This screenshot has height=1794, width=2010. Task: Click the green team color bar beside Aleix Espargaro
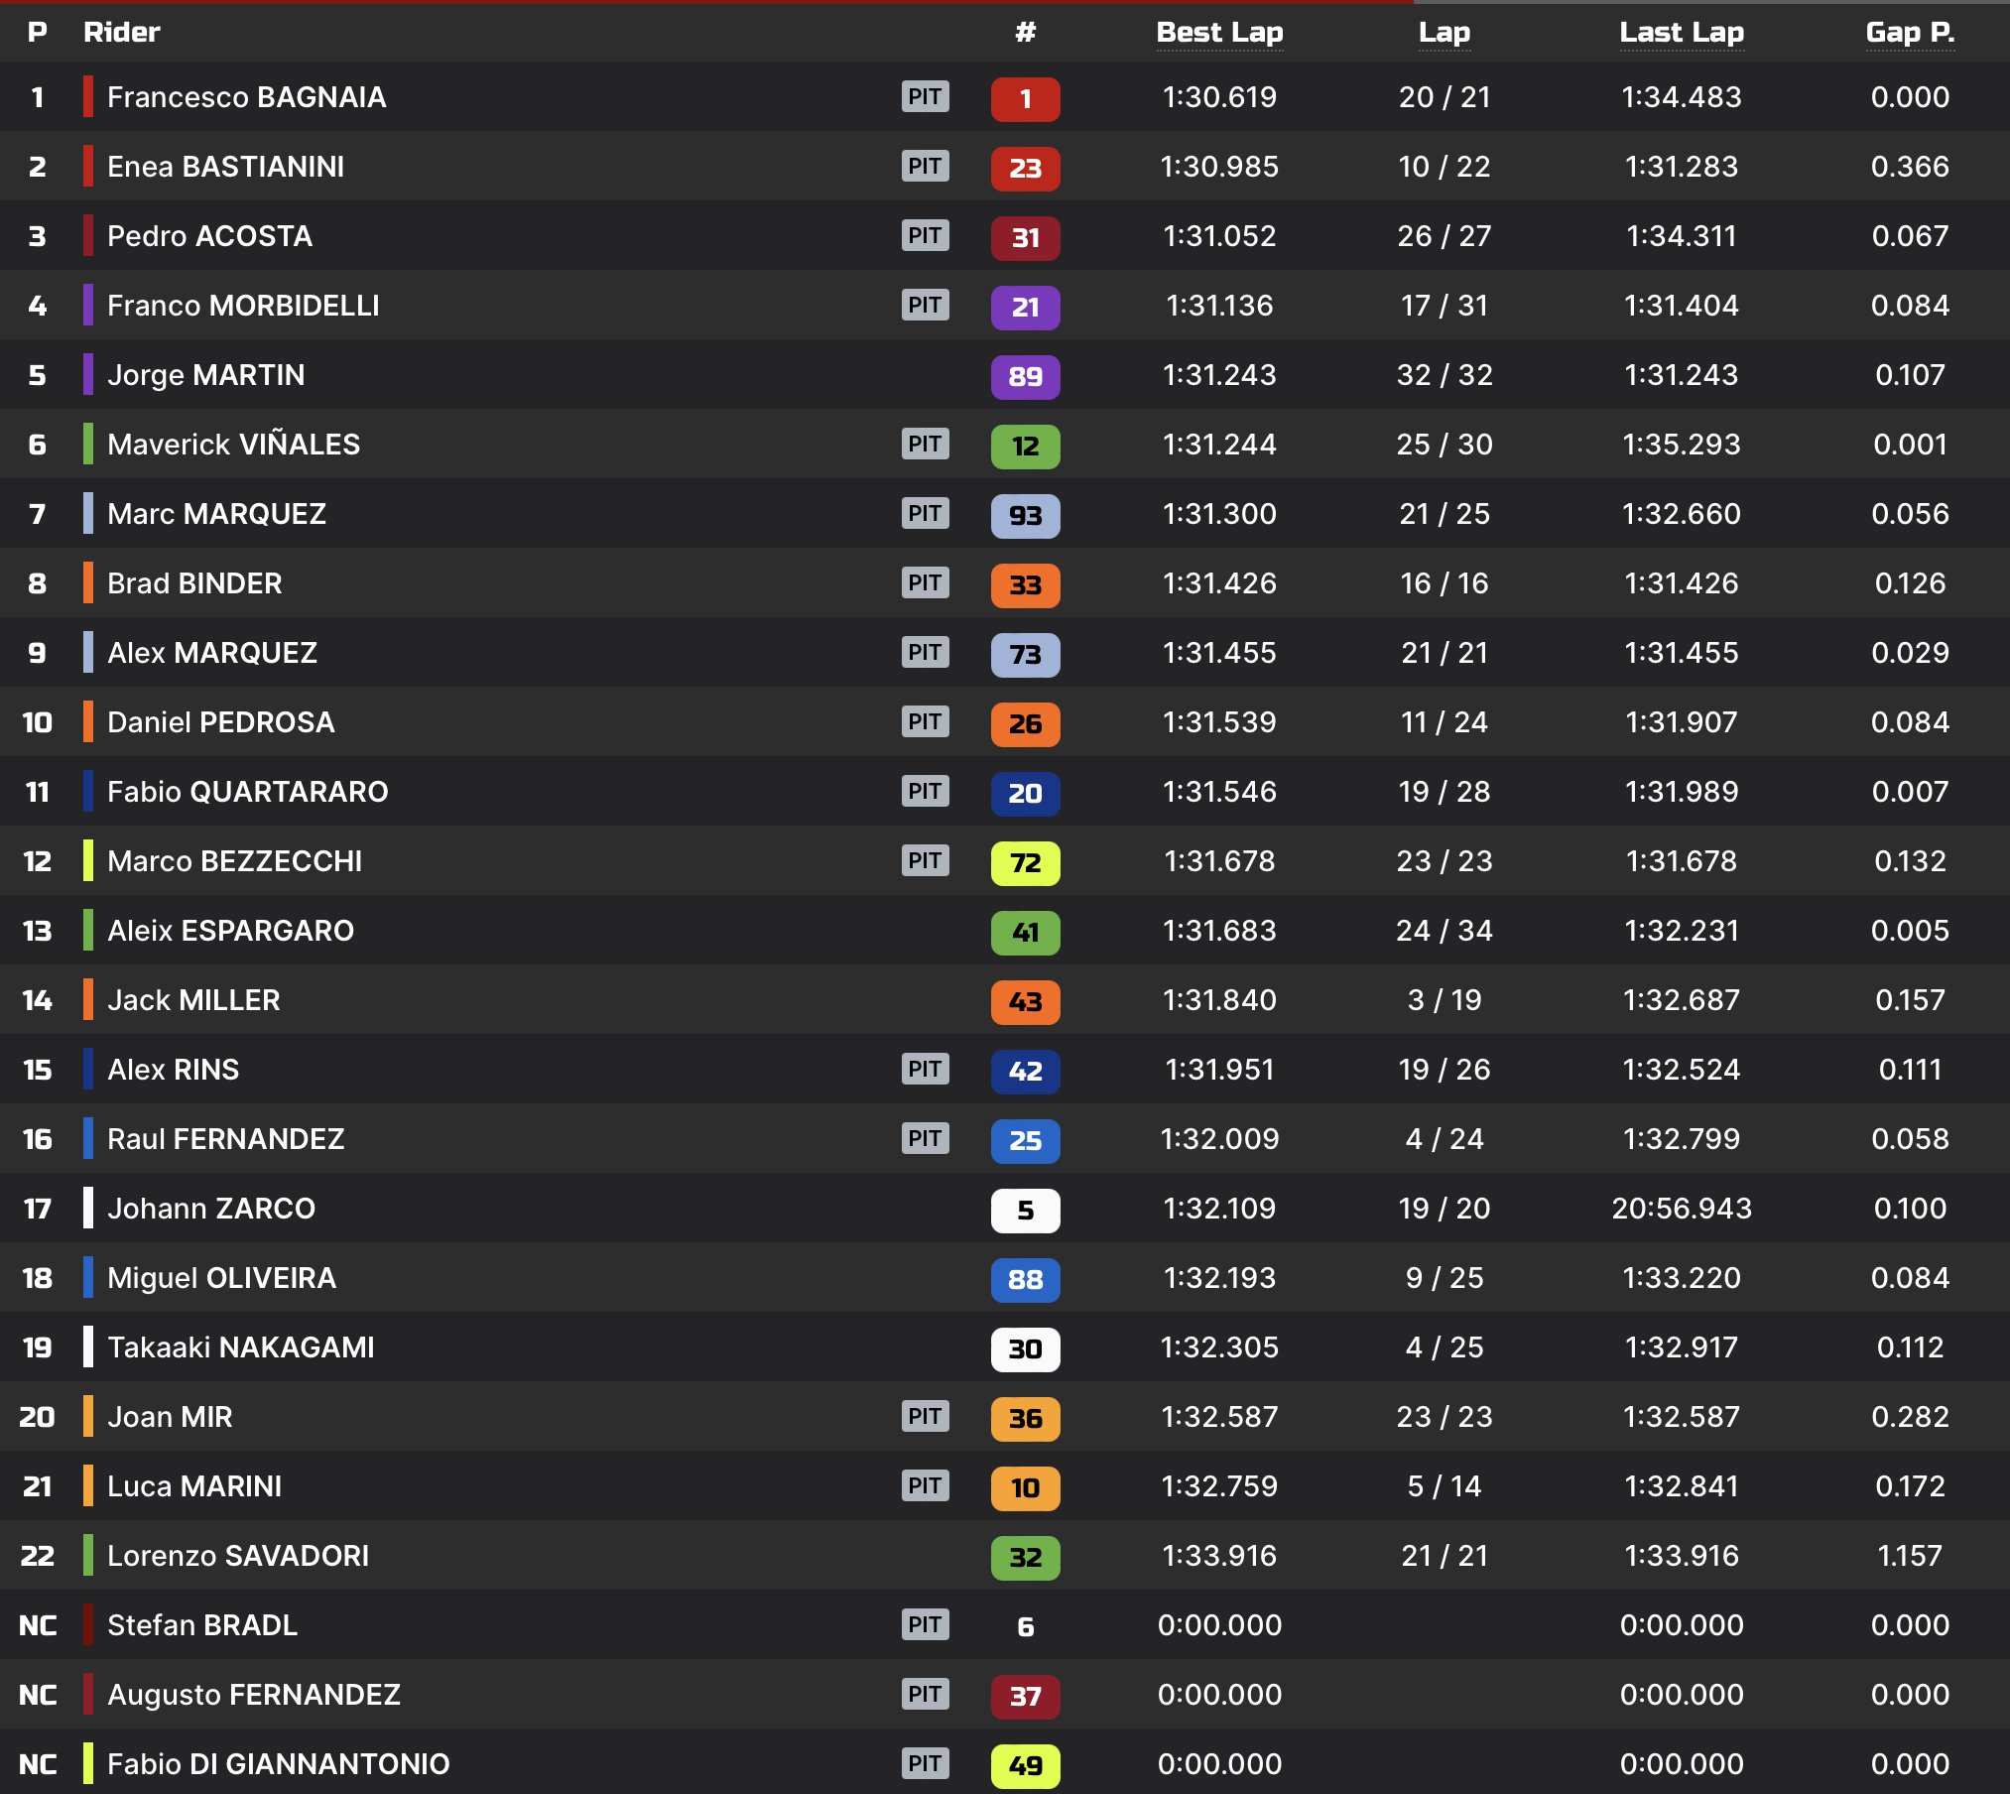click(x=88, y=930)
